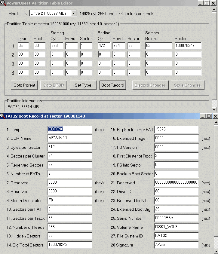Edit the Serial Number field
Image resolution: width=218 pixels, height=254 pixels.
177,218
